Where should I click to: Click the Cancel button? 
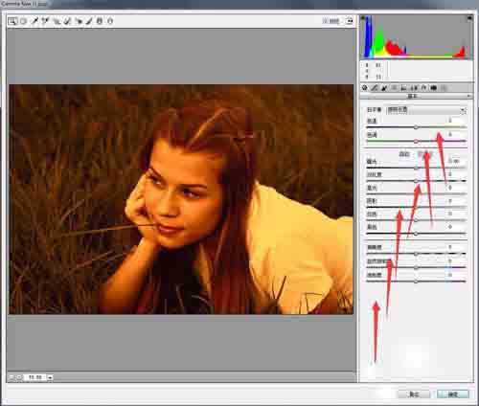click(x=414, y=395)
